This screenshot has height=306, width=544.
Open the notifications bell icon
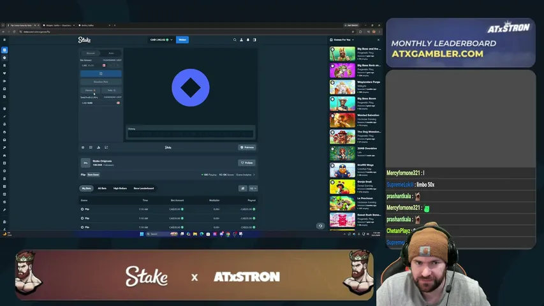click(x=248, y=40)
